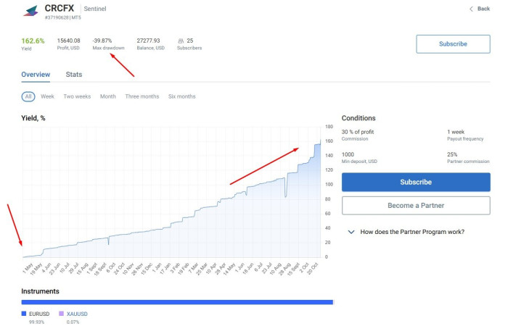Click the CRCFX strategy title
Viewport: 508px width, 326px height.
[x=60, y=8]
